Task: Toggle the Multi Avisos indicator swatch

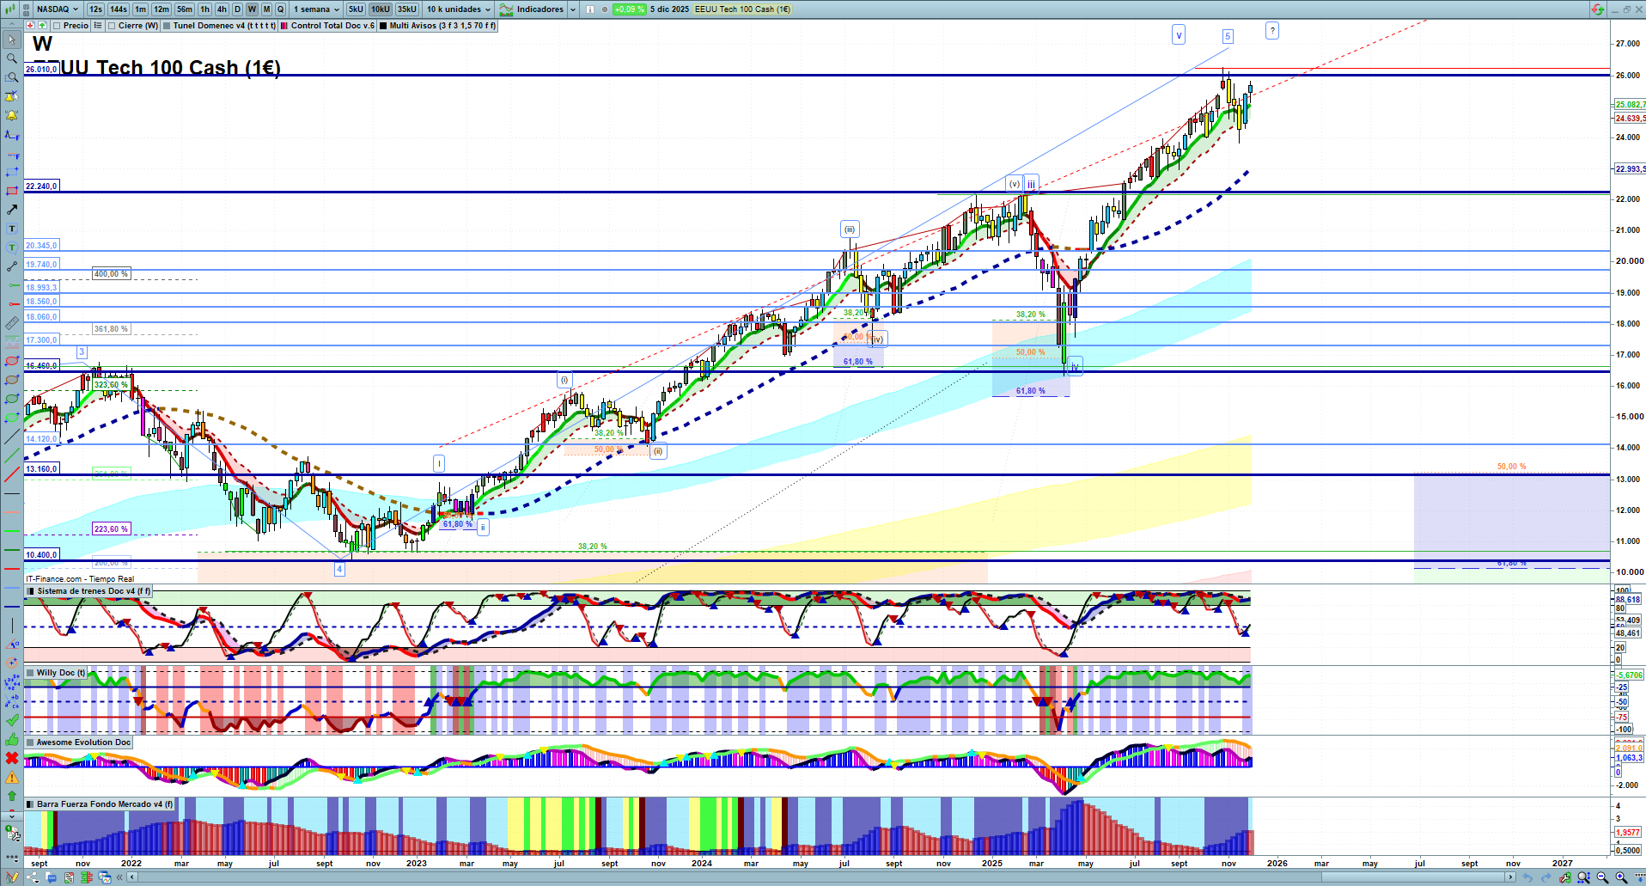Action: point(383,26)
